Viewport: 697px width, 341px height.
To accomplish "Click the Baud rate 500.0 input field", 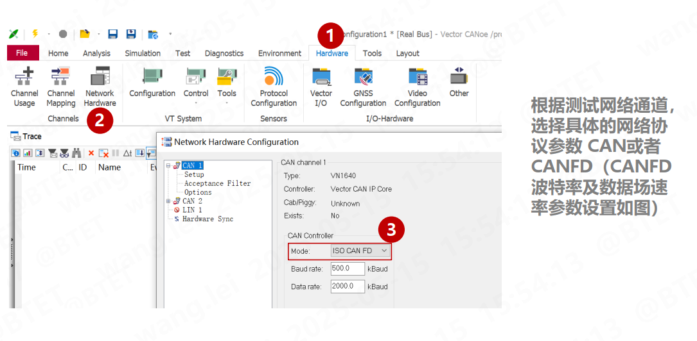I will point(348,269).
